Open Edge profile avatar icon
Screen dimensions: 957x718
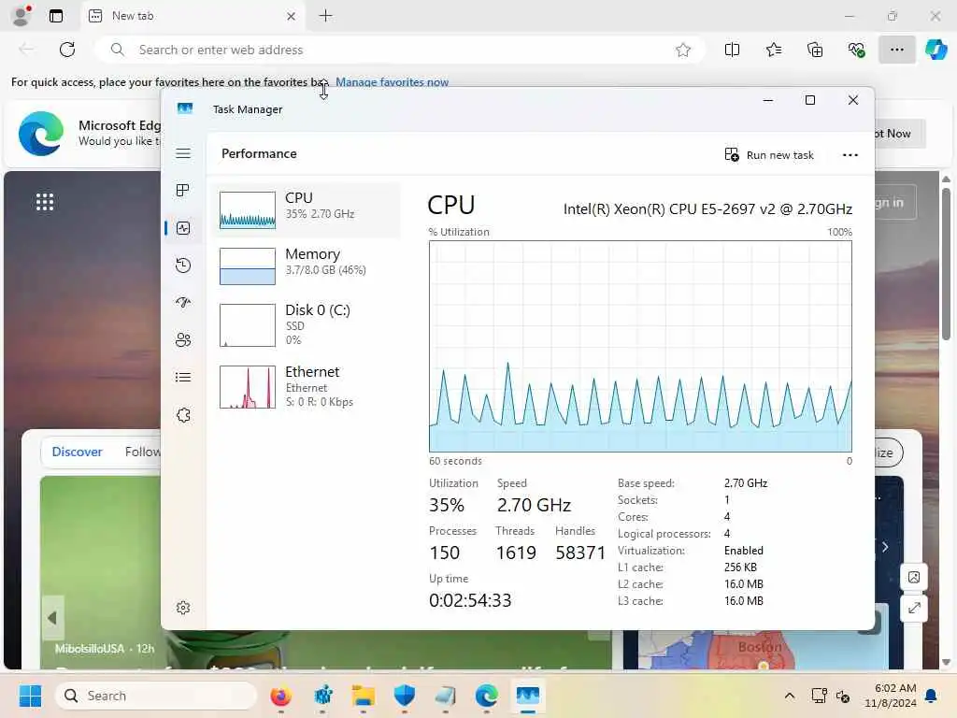pyautogui.click(x=21, y=16)
